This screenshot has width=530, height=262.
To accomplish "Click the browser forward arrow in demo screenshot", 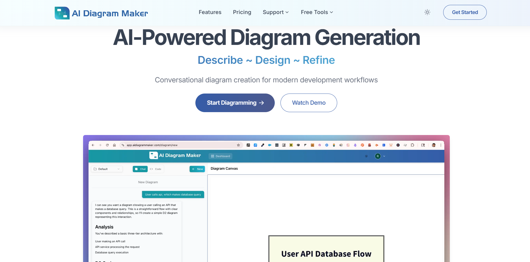I will pyautogui.click(x=100, y=145).
